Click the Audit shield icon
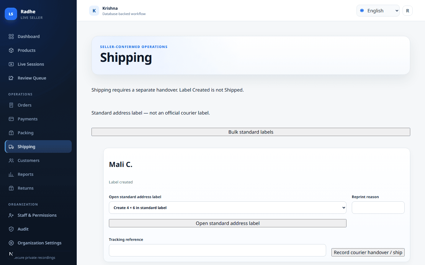Screen dimensions: 425x265 pyautogui.click(x=11, y=229)
